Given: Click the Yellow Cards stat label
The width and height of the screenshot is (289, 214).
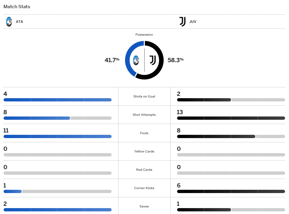Looking at the screenshot, I should click(144, 152).
